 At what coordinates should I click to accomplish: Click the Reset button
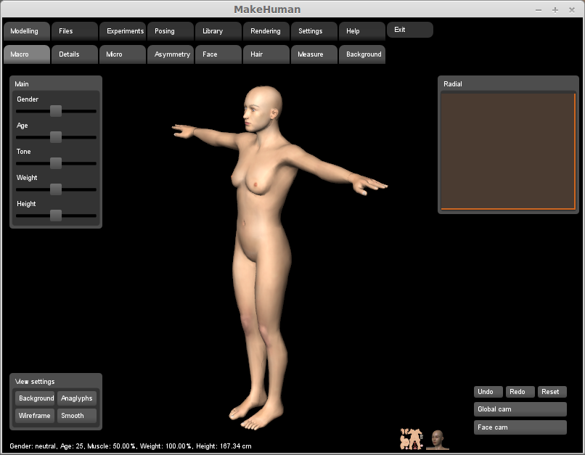(552, 392)
